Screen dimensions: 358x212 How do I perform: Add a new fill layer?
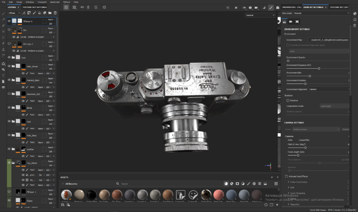tap(39, 13)
